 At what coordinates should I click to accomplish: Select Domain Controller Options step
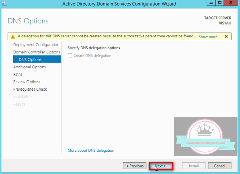point(37,52)
